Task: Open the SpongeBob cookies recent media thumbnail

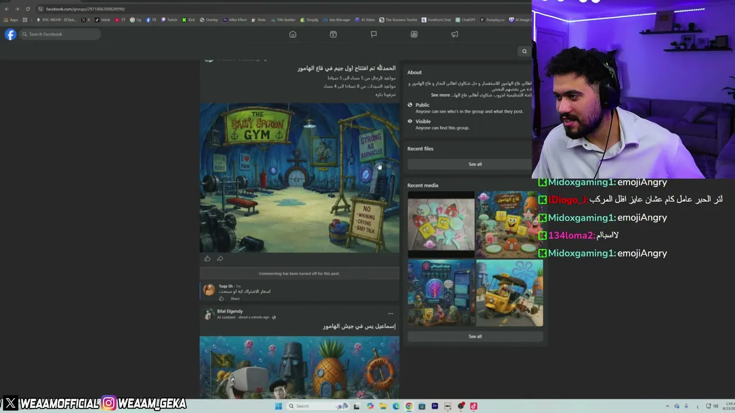Action: (x=441, y=225)
